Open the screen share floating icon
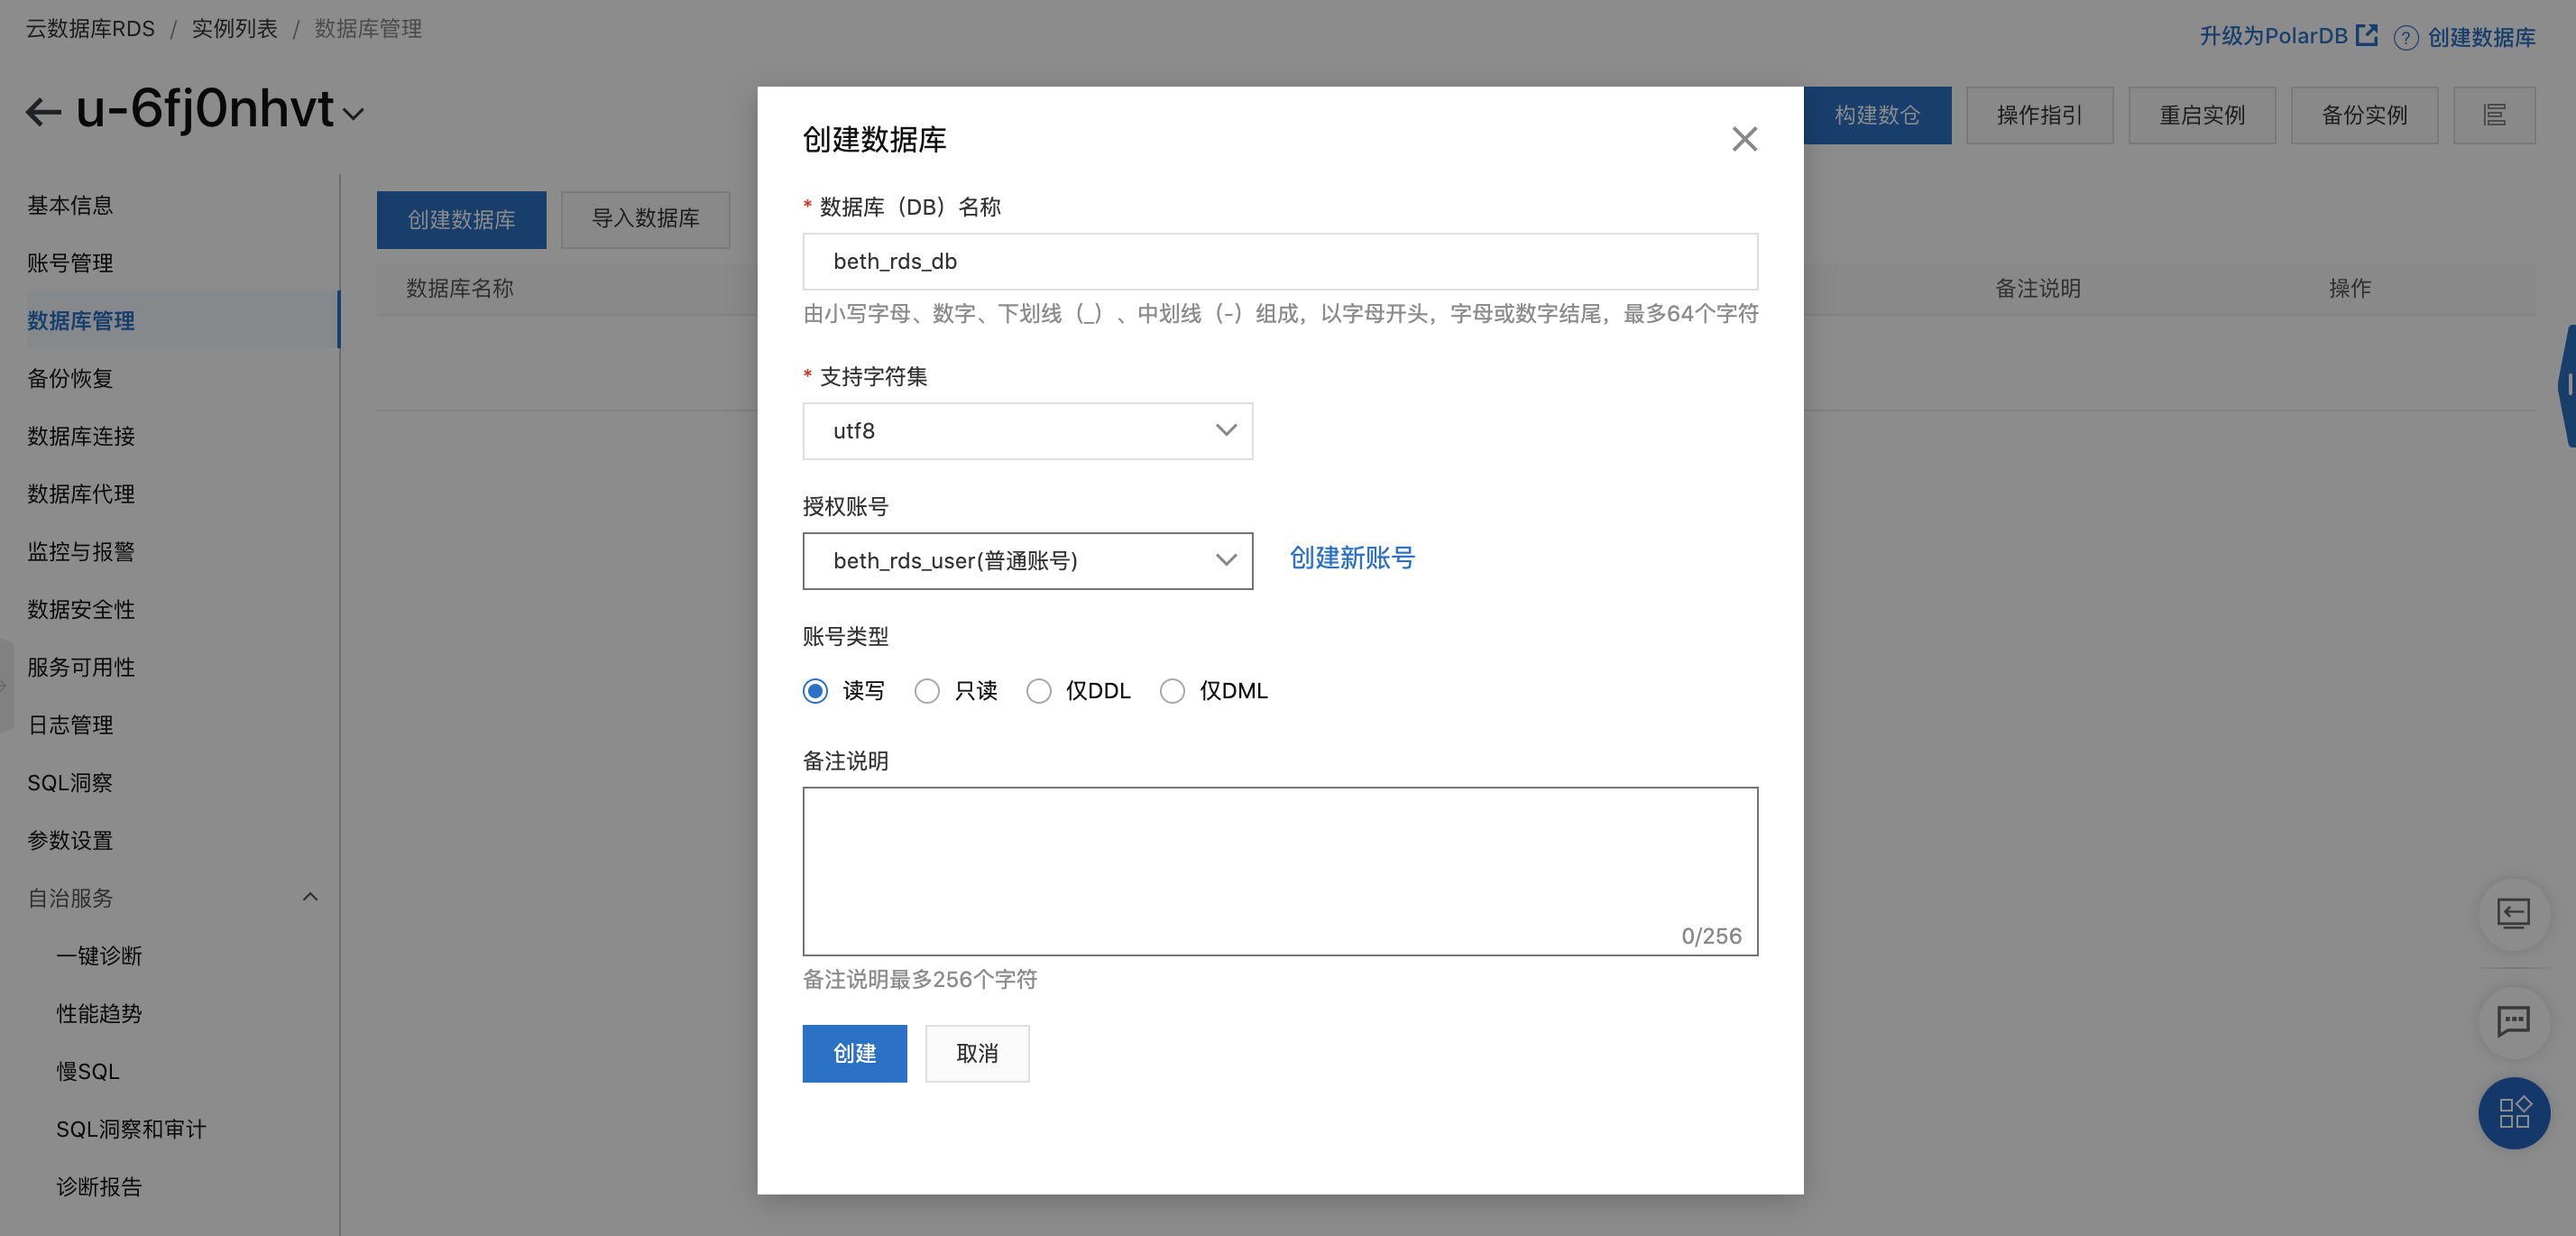The width and height of the screenshot is (2576, 1236). coord(2513,913)
